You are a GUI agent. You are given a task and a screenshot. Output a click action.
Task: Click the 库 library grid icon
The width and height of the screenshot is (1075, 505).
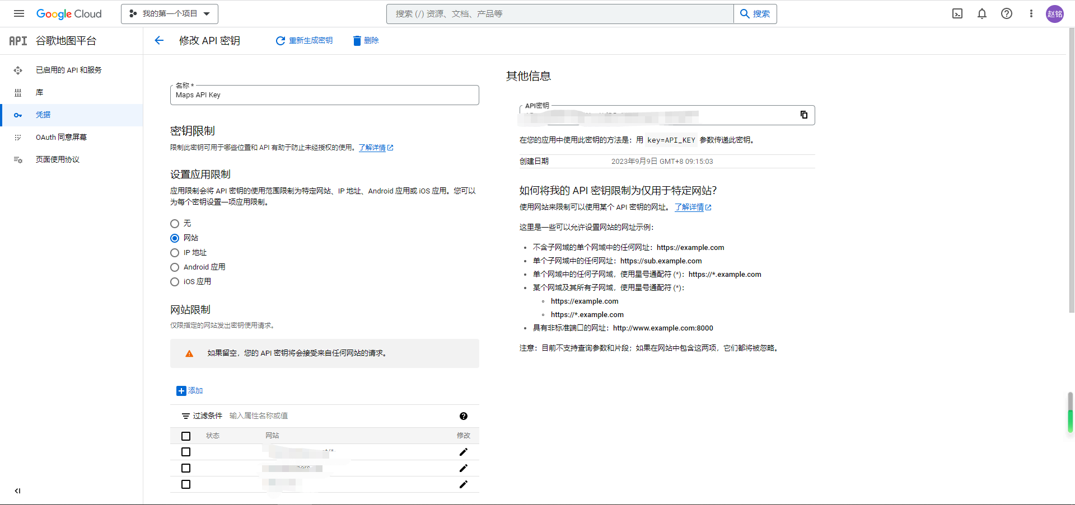click(18, 92)
